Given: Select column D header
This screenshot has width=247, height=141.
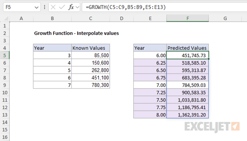Looking at the screenshot, I should pos(121,19).
